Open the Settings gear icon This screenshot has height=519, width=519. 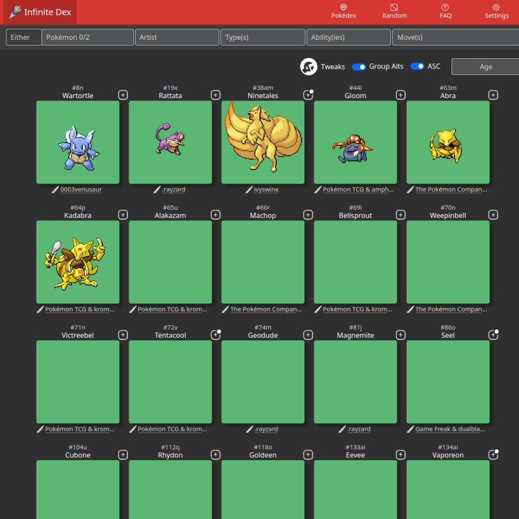496,7
